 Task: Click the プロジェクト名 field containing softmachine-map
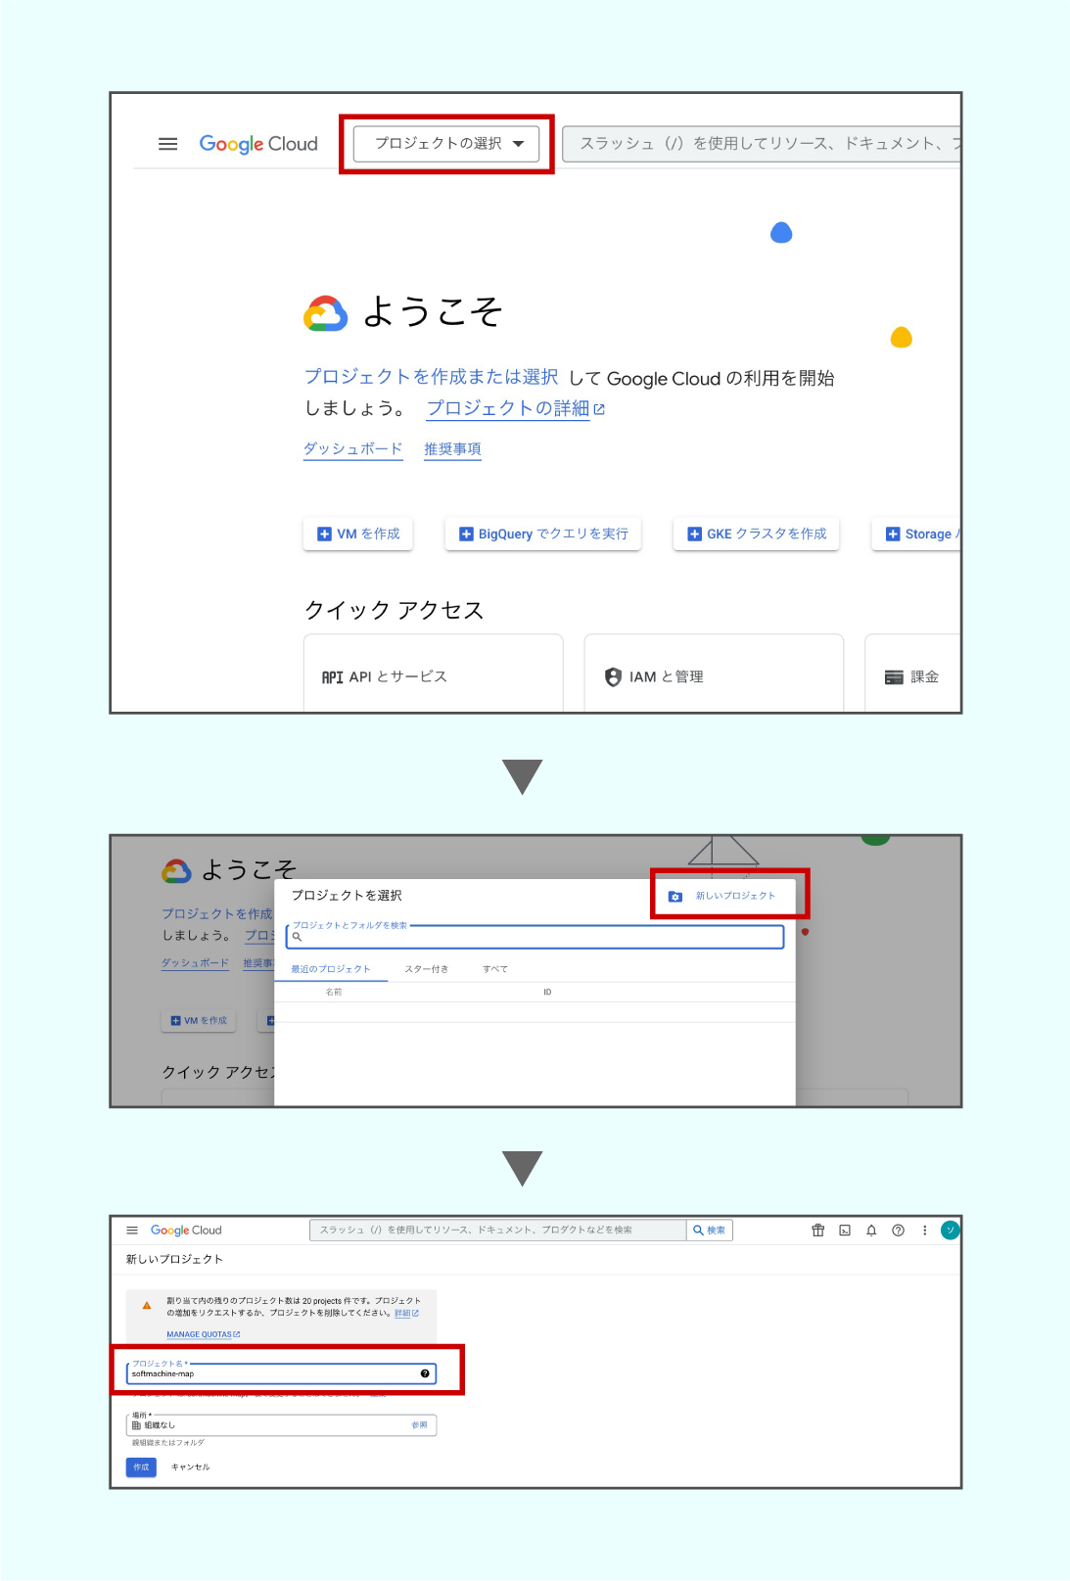pyautogui.click(x=282, y=1373)
